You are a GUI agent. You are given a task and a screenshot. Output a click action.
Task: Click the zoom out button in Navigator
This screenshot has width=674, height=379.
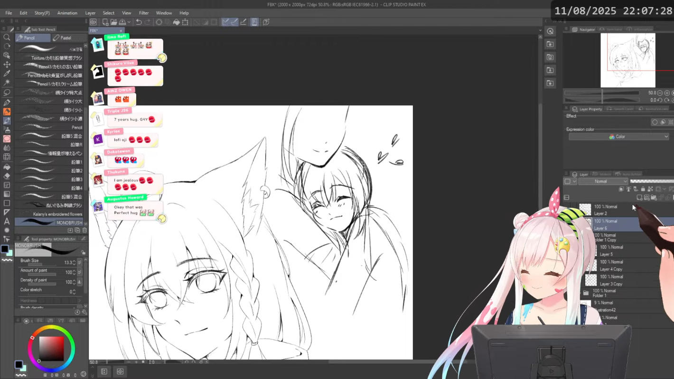coord(660,93)
